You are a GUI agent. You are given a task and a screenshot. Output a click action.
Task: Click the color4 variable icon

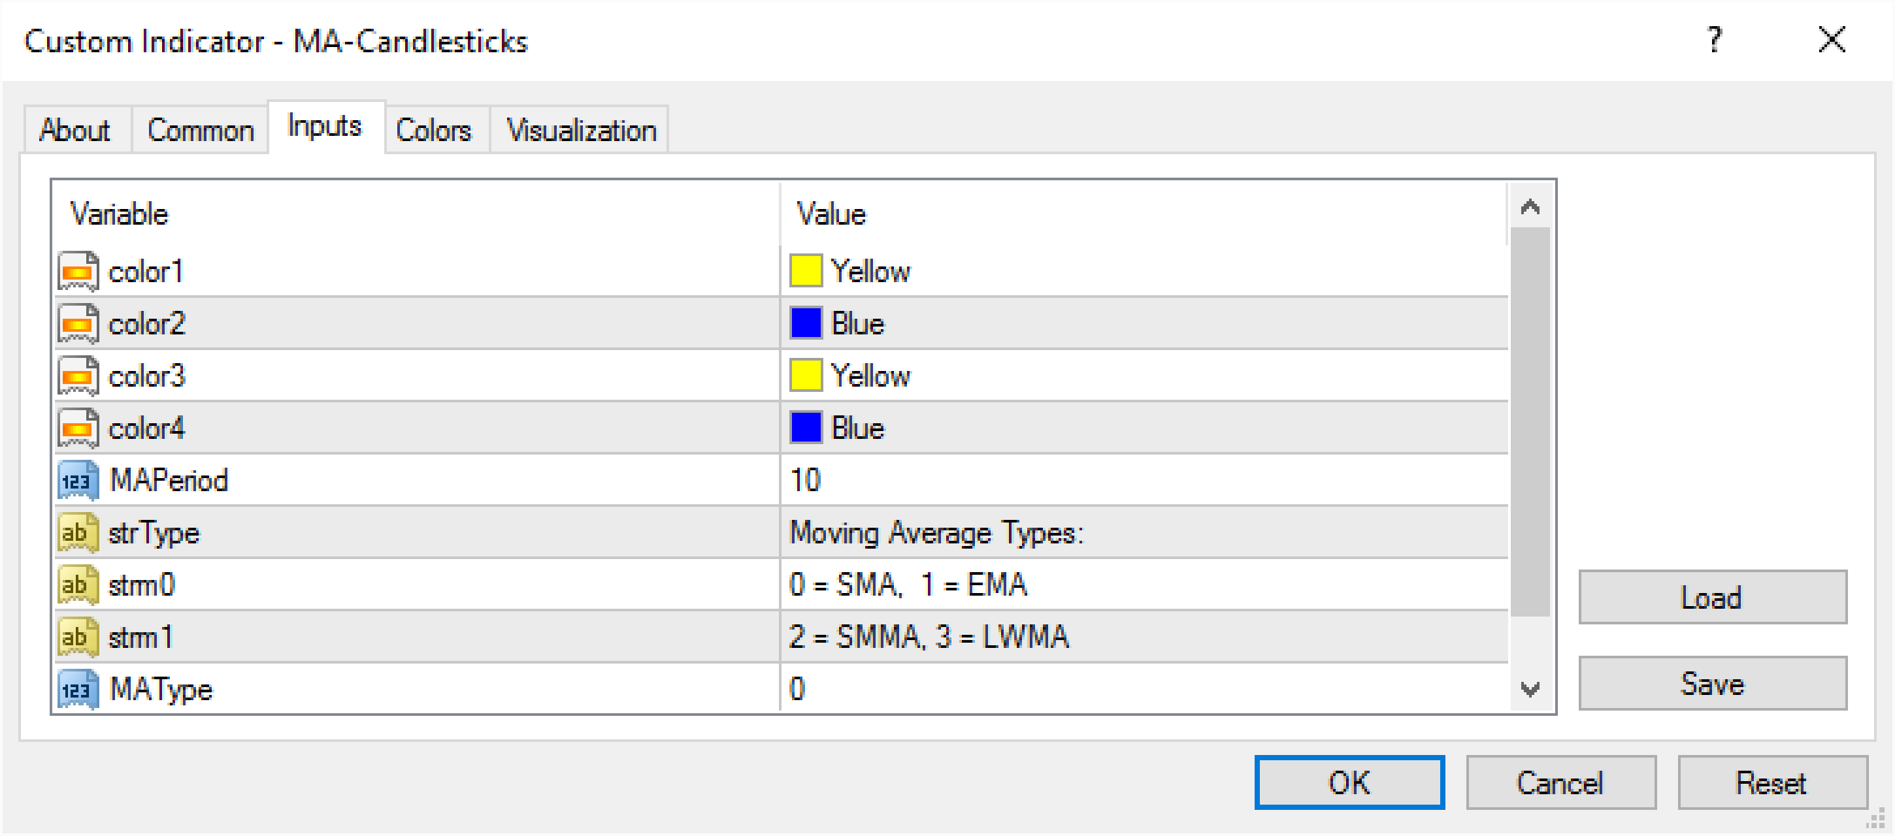point(76,427)
